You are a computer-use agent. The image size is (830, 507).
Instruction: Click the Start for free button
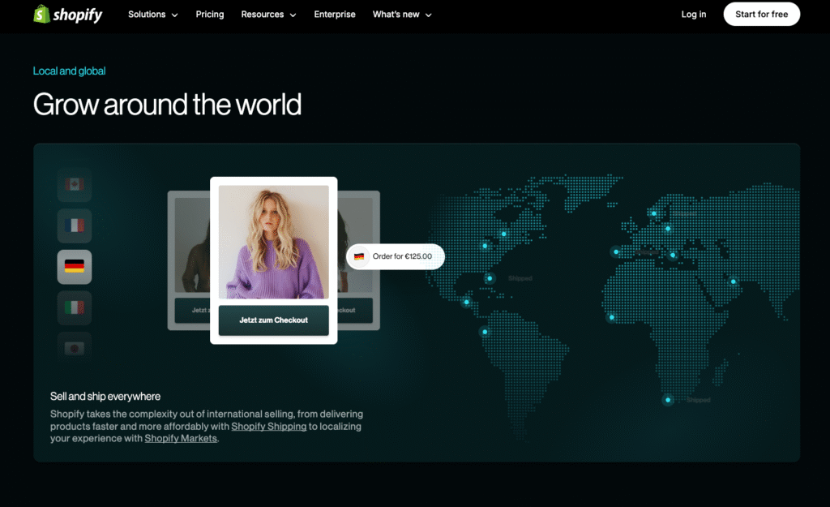tap(761, 15)
